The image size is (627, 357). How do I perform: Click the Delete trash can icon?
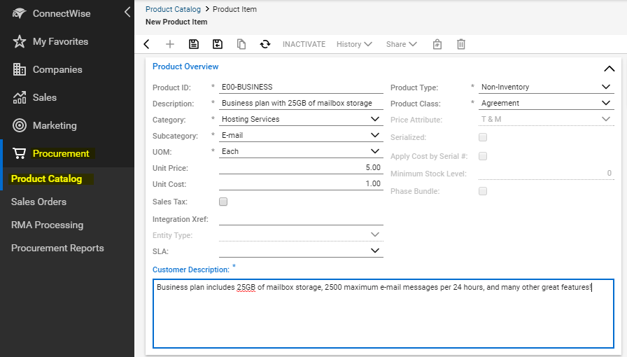pos(461,44)
